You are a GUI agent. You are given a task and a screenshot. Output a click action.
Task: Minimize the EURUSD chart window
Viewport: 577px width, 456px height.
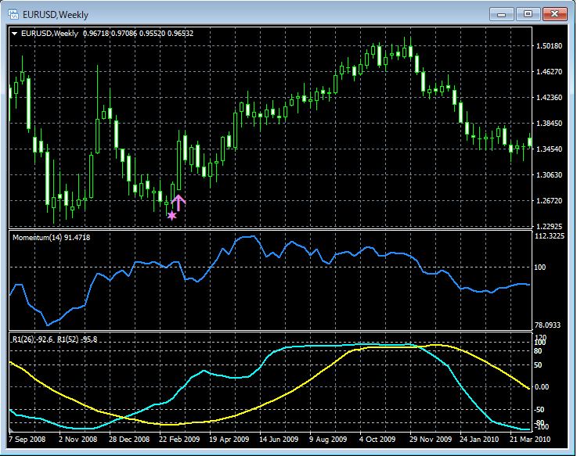click(x=501, y=13)
